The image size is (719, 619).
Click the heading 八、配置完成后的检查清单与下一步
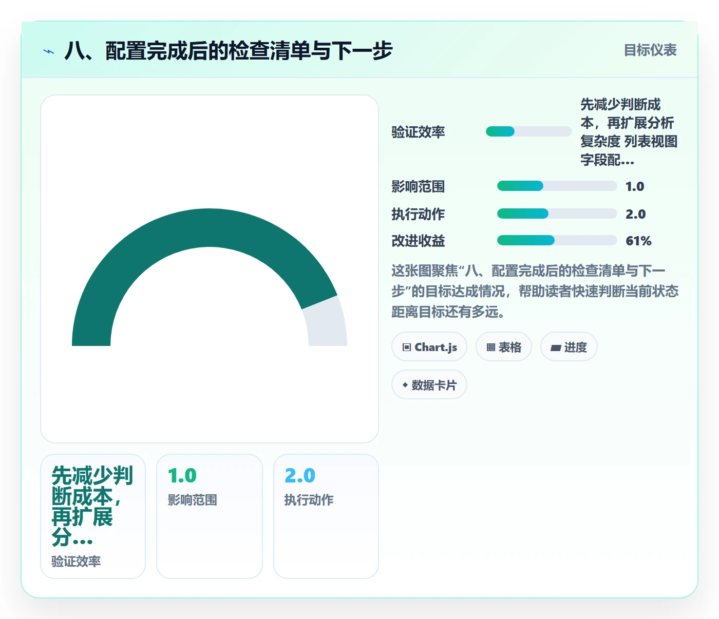click(x=229, y=51)
